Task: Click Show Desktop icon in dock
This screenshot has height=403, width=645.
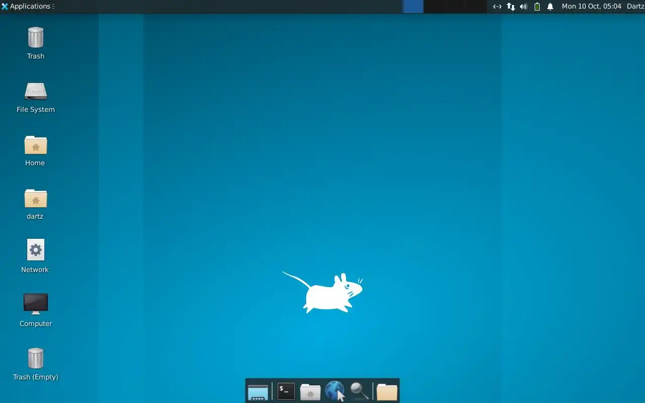Action: click(258, 391)
